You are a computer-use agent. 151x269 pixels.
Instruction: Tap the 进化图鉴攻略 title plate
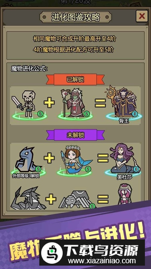click(75, 17)
